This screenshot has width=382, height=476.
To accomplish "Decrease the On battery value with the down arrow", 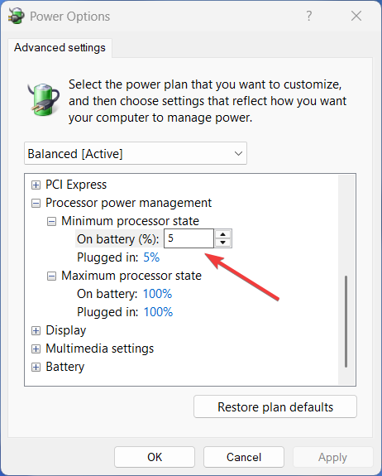I will tap(223, 243).
